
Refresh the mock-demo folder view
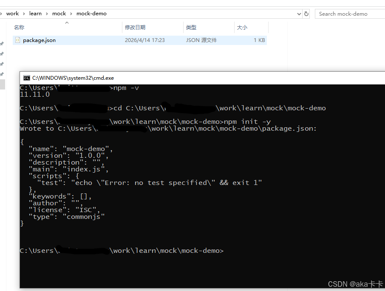[306, 14]
